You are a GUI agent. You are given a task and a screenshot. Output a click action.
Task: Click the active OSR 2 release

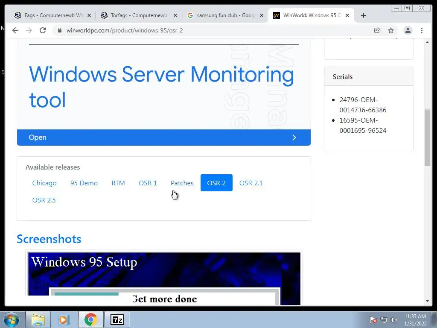tap(216, 183)
